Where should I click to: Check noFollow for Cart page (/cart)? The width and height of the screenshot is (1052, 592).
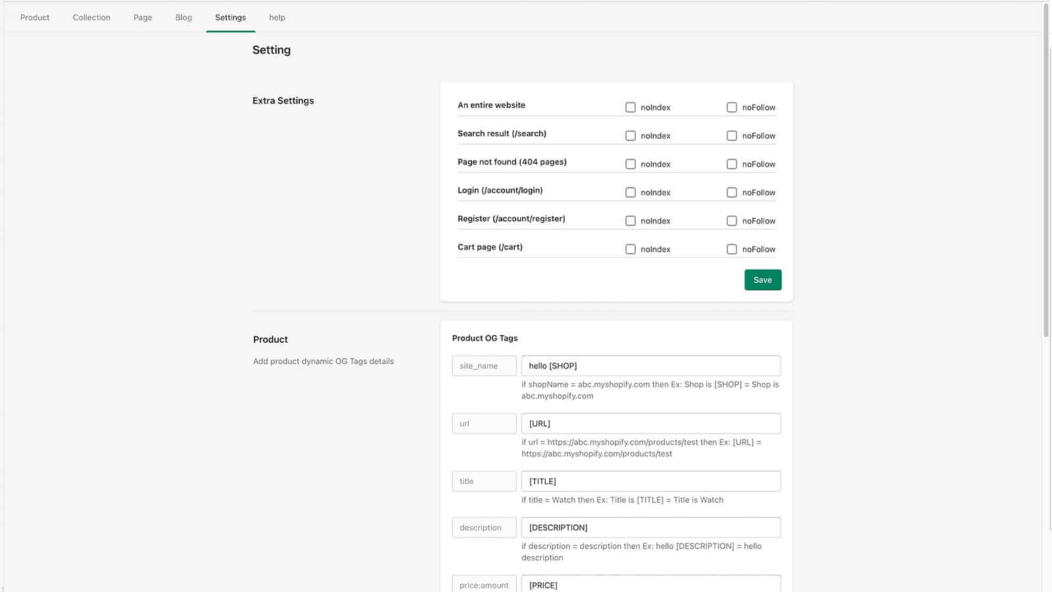pos(732,249)
